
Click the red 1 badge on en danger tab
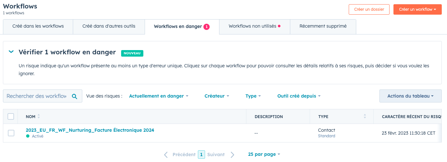coord(206,27)
